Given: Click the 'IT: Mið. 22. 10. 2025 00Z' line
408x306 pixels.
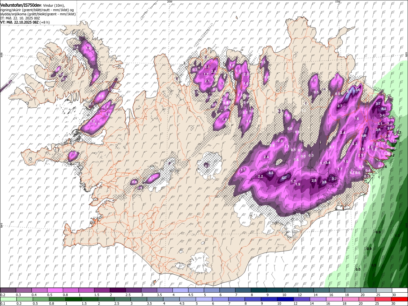Looking at the screenshot, I should click(x=20, y=18).
